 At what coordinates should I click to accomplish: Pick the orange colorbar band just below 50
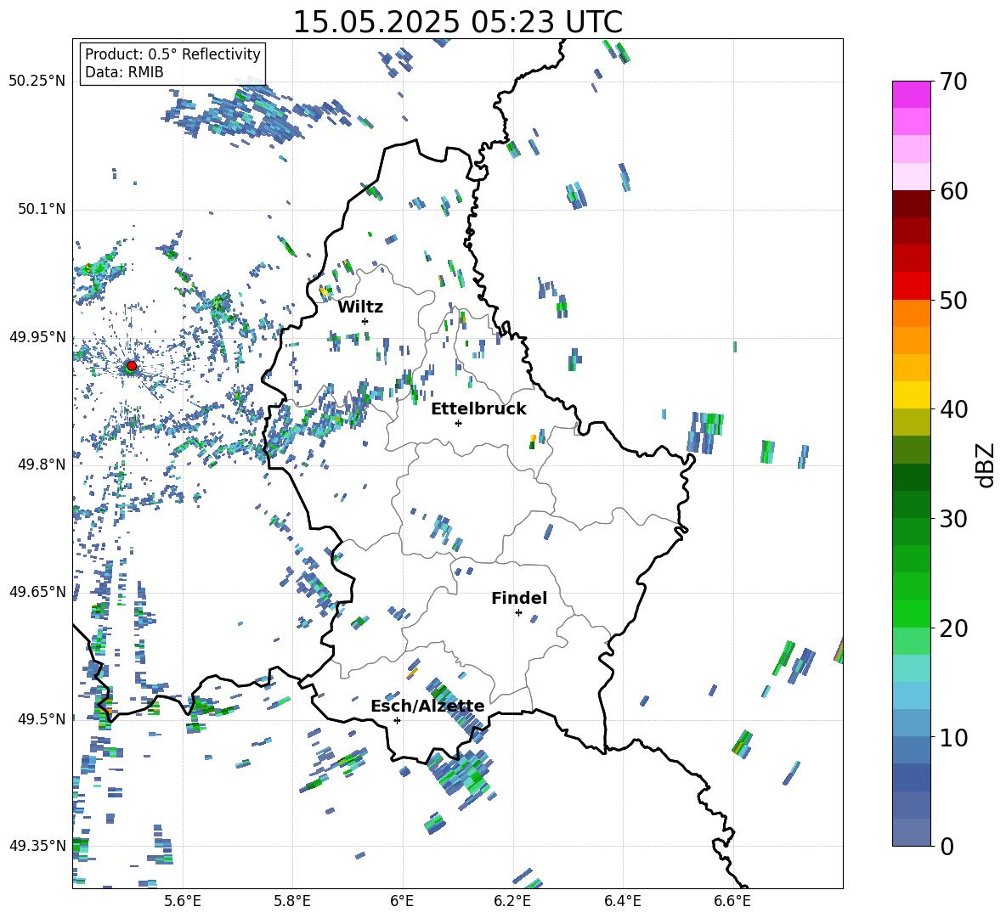point(911,313)
